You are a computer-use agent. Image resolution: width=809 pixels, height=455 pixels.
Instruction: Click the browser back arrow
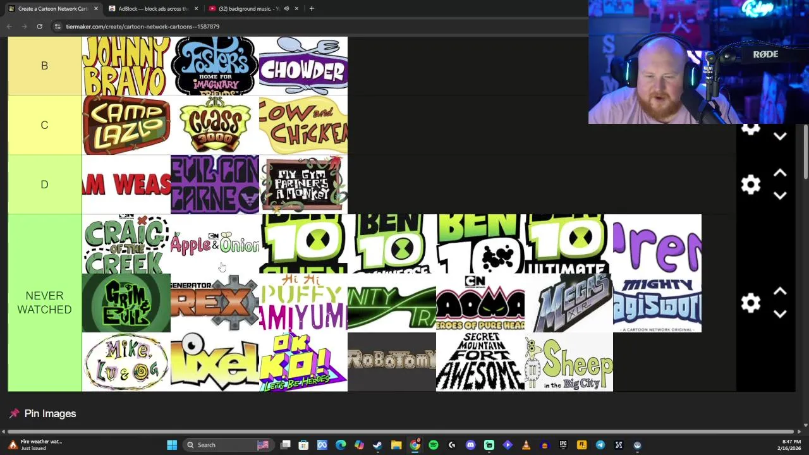[9, 27]
